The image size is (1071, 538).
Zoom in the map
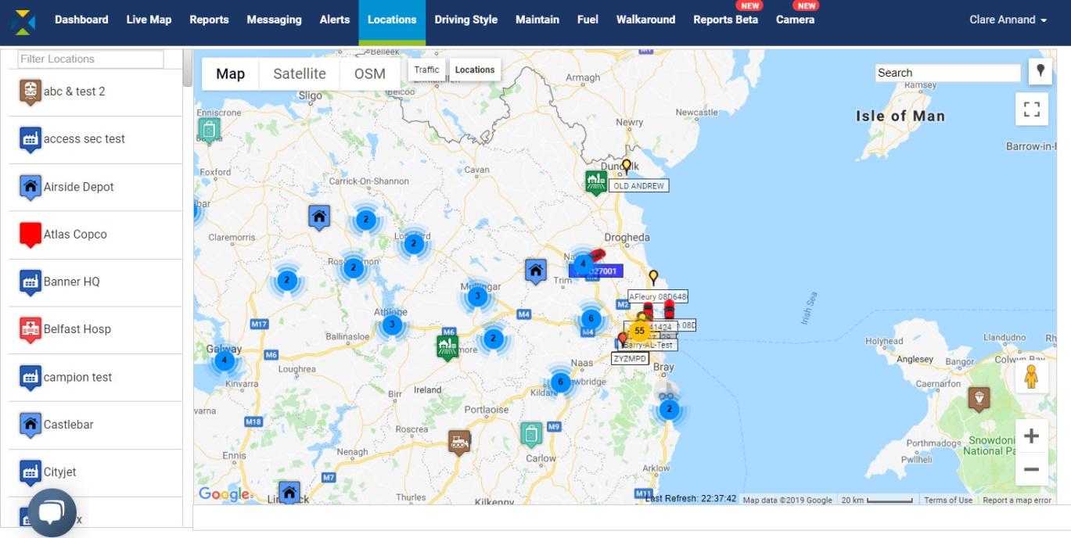pyautogui.click(x=1031, y=436)
